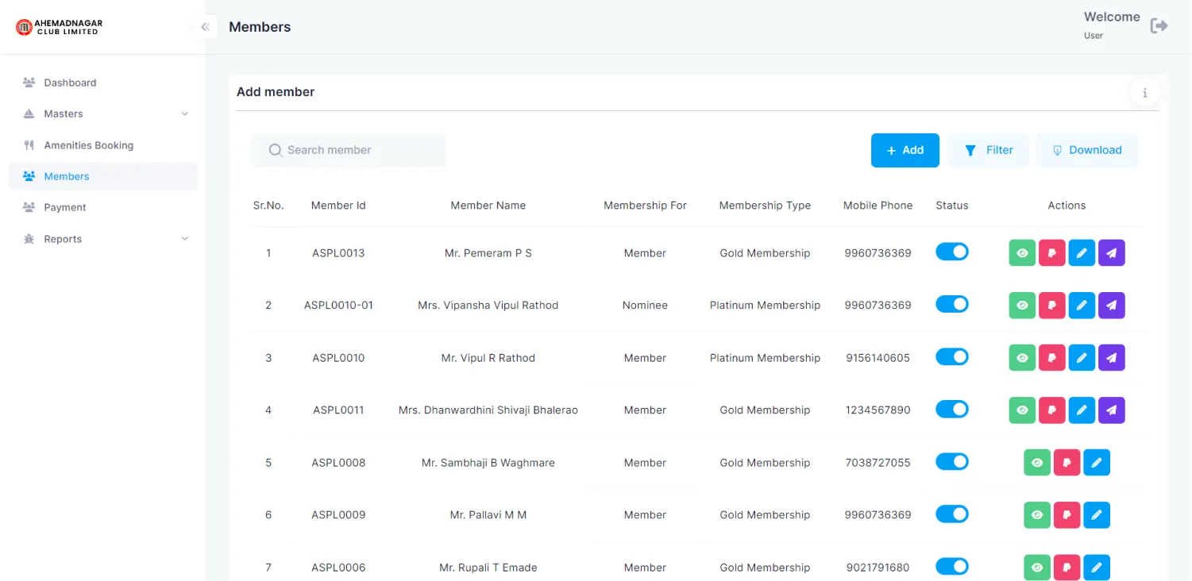Send message icon for Mr. Pemeram P S
The width and height of the screenshot is (1192, 581).
pos(1112,253)
